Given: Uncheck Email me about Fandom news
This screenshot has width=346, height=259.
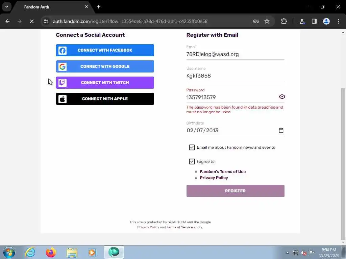Looking at the screenshot, I should [x=192, y=147].
